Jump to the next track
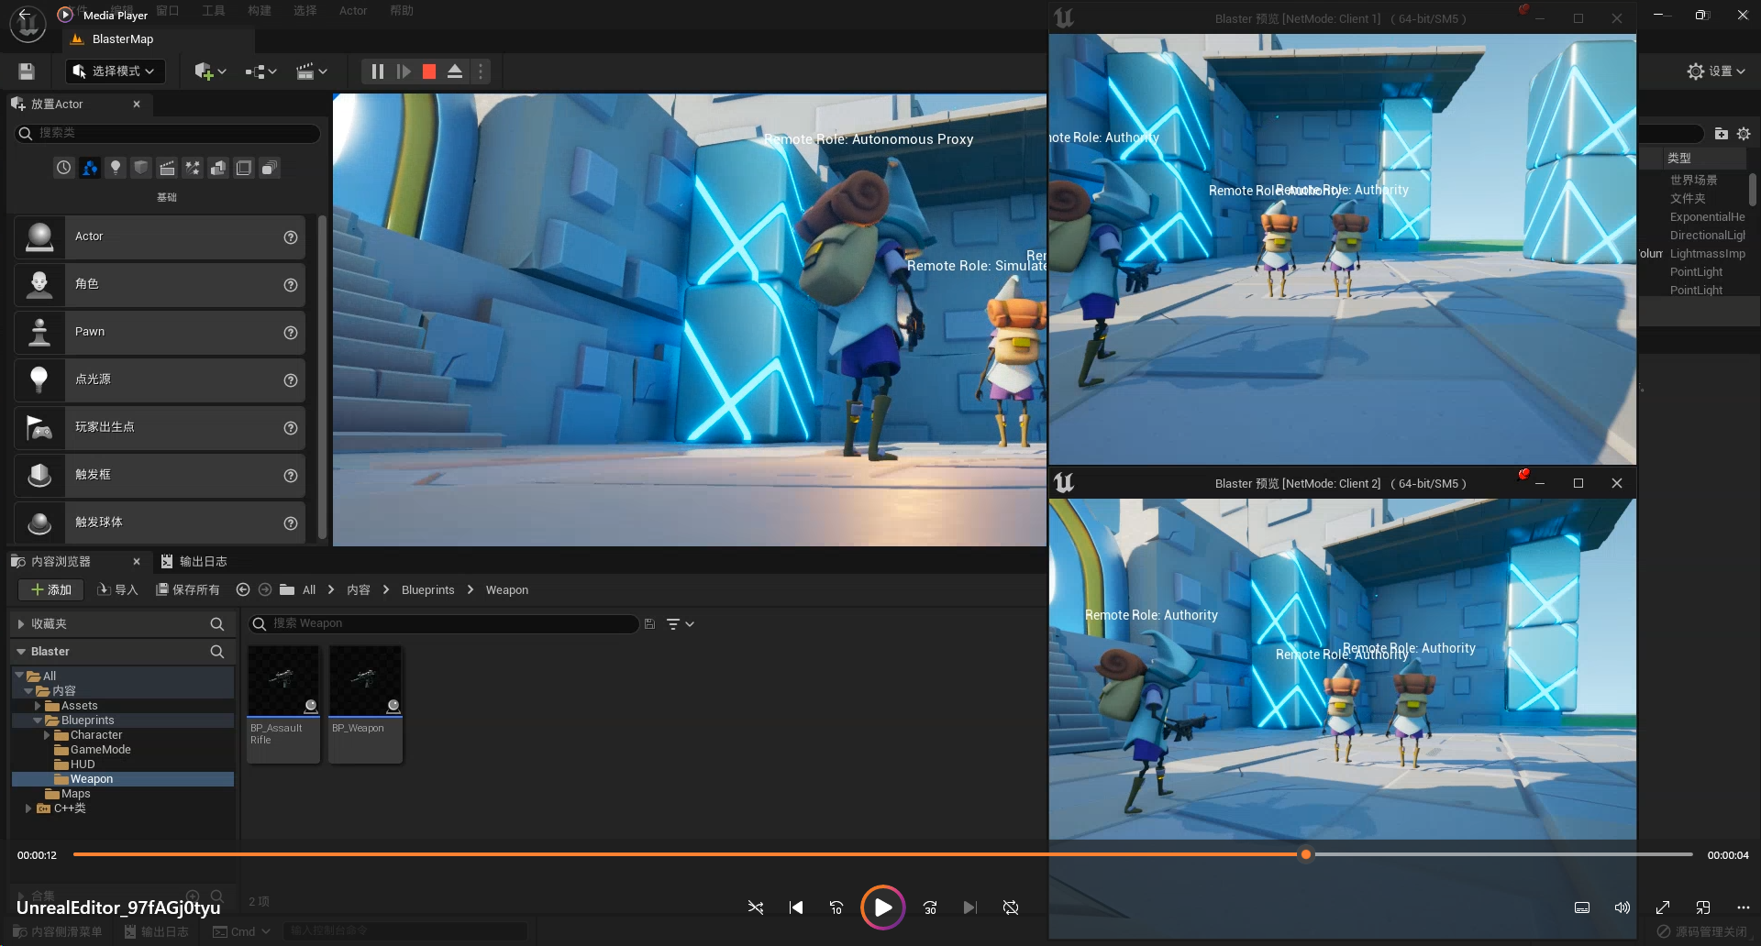The height and width of the screenshot is (946, 1761). click(970, 907)
